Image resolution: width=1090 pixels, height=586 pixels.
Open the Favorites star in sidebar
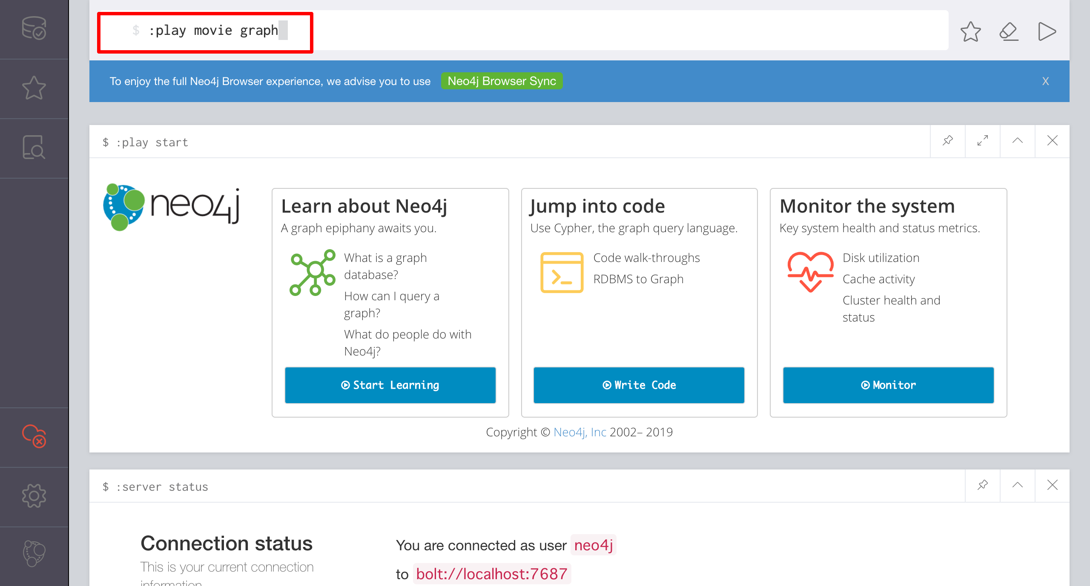(x=34, y=88)
